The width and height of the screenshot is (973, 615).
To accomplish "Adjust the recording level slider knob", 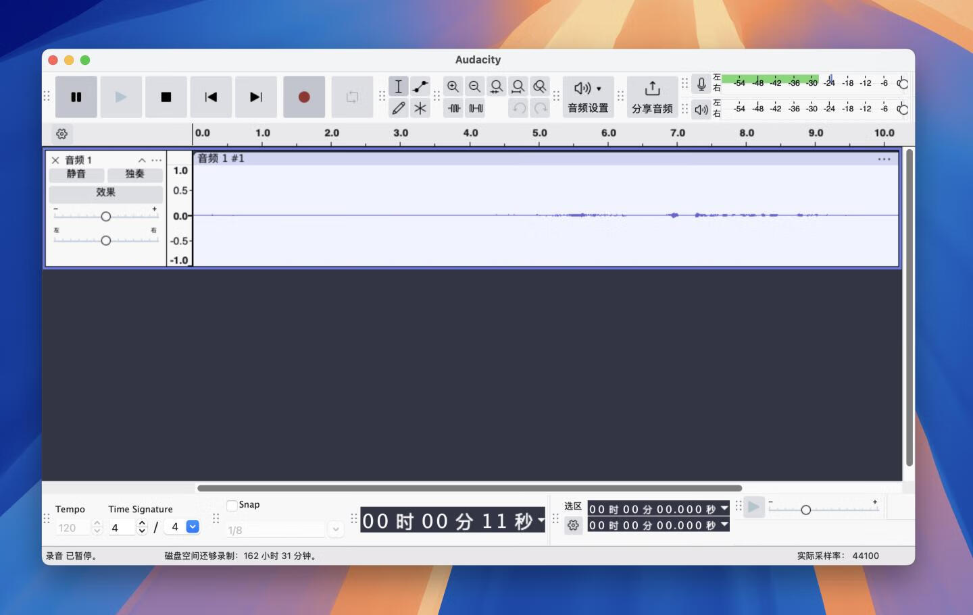I will (902, 84).
